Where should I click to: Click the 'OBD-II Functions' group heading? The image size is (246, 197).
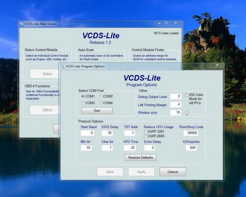tap(37, 86)
